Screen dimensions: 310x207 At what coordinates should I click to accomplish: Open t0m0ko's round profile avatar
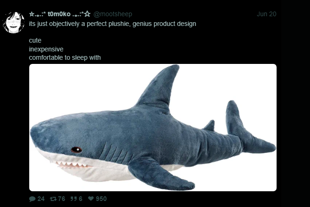tap(13, 22)
